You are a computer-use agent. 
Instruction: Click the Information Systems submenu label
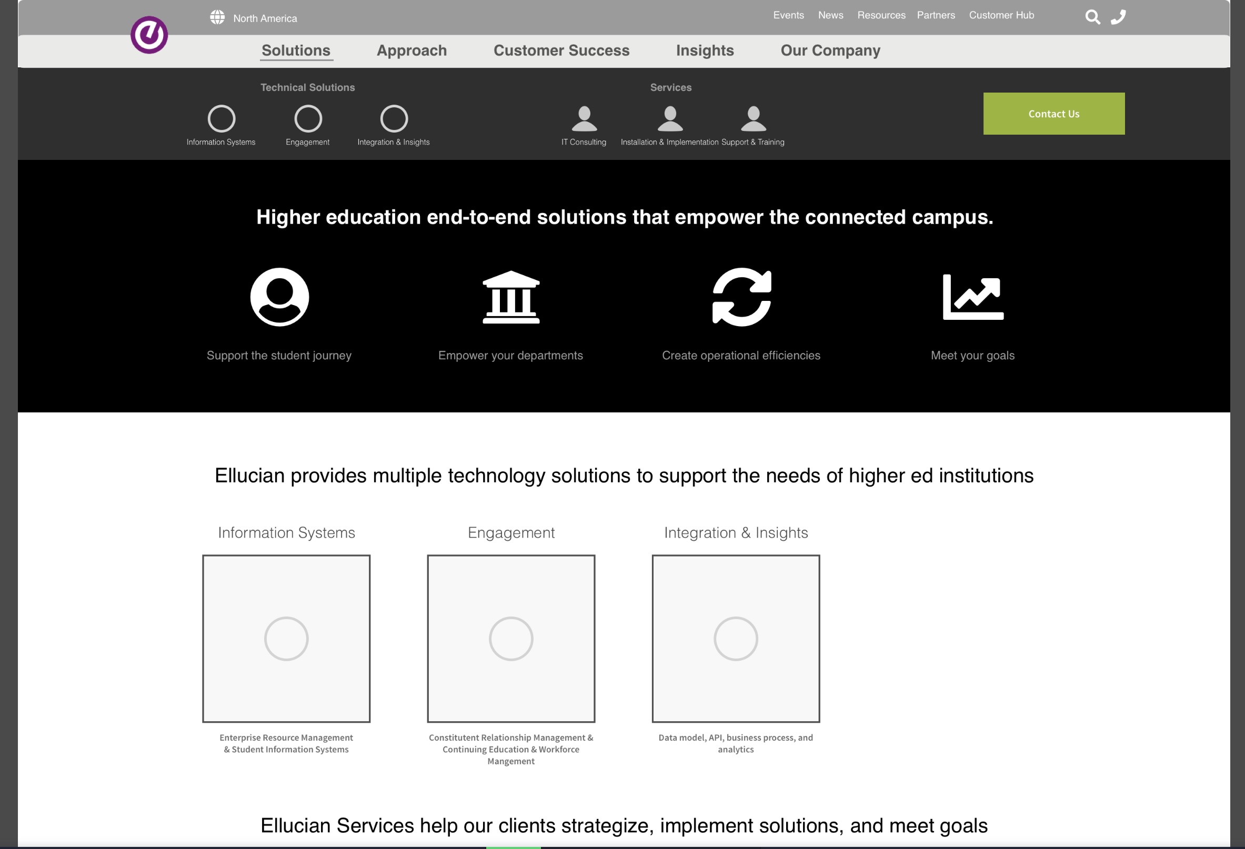(220, 142)
